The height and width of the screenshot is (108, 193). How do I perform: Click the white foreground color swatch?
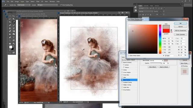click(x=11, y=47)
